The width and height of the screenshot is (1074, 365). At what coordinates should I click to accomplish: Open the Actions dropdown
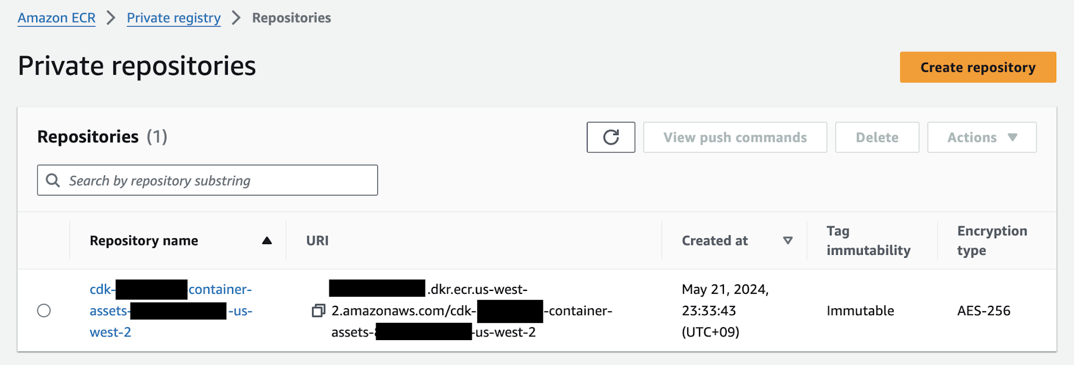click(x=981, y=137)
